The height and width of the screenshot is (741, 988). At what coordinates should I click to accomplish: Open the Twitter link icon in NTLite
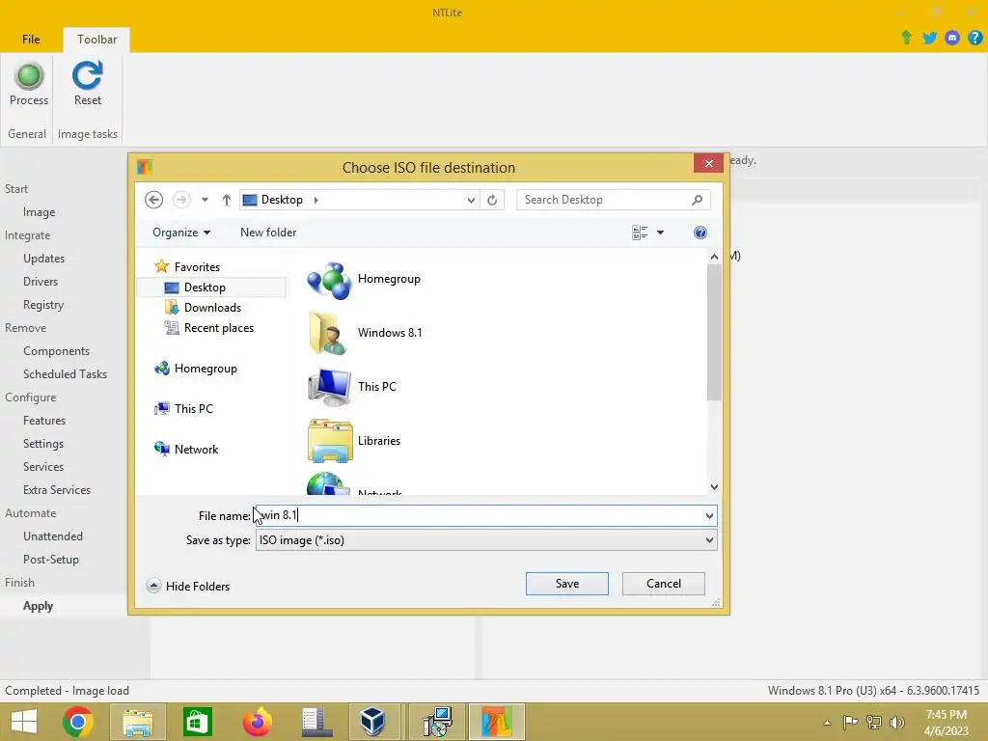[929, 38]
